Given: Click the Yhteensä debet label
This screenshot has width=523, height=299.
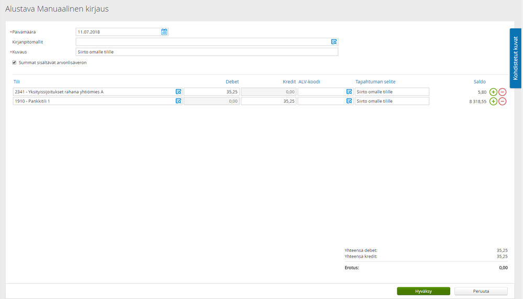Looking at the screenshot, I should (361, 250).
